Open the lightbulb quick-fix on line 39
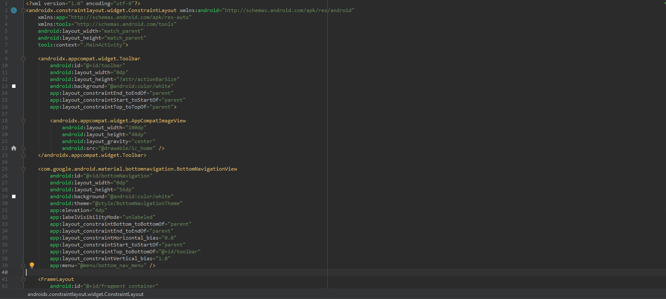The height and width of the screenshot is (299, 666). [31, 265]
